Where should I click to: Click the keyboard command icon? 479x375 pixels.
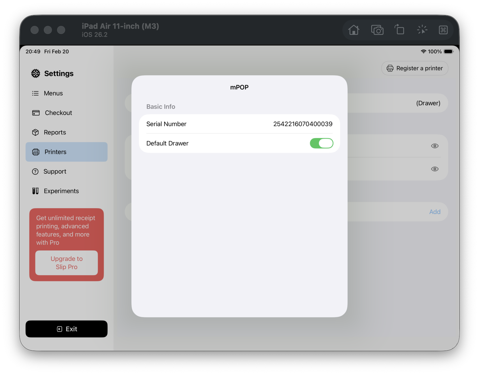443,30
